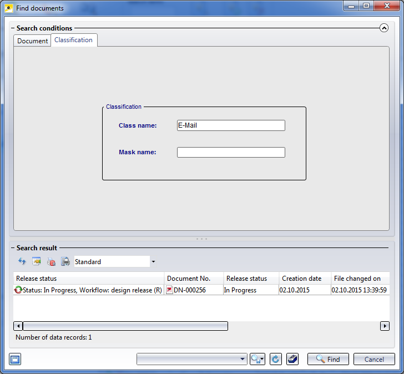Viewport: 404px width, 374px height.
Task: Open the search save options dropdown button
Action: point(257,359)
